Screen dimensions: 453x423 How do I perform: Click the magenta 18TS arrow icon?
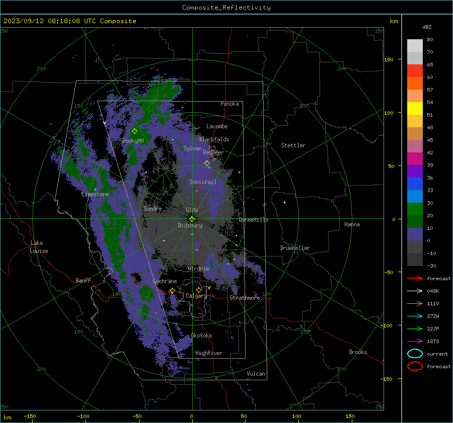pyautogui.click(x=415, y=342)
